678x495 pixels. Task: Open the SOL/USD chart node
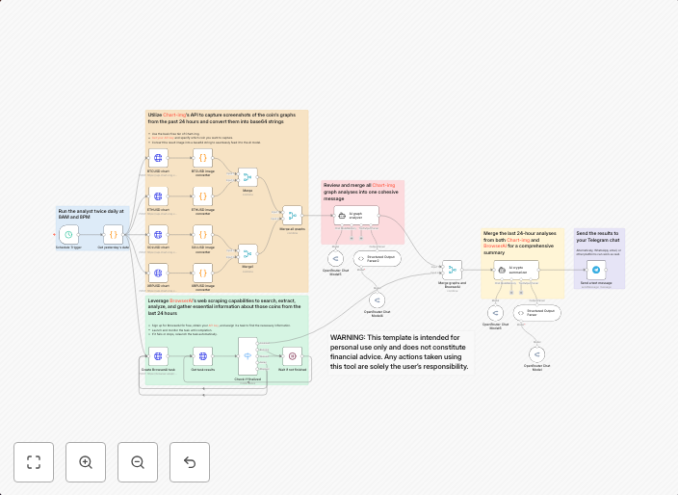tap(158, 234)
